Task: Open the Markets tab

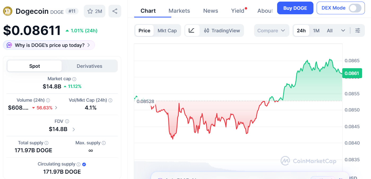Action: point(179,11)
